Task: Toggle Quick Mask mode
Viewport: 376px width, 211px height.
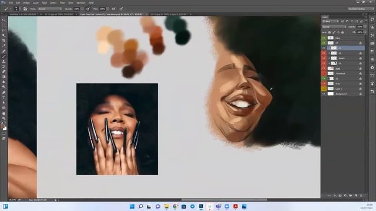Action: click(4, 134)
